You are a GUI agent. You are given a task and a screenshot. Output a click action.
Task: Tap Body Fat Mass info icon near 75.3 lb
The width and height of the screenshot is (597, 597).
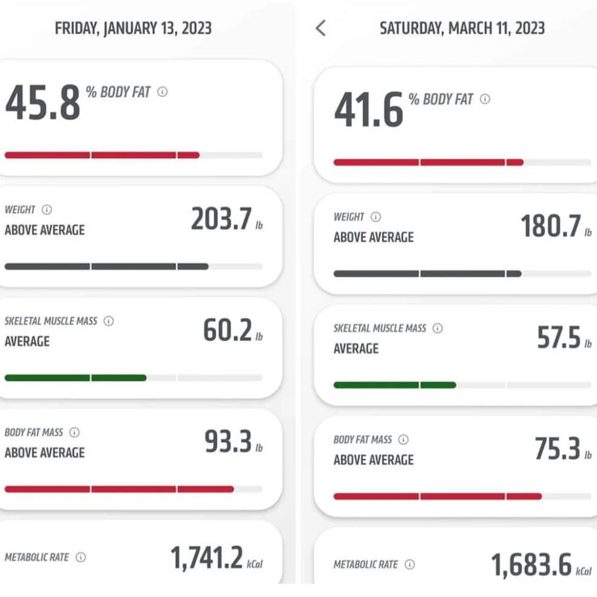click(x=403, y=440)
